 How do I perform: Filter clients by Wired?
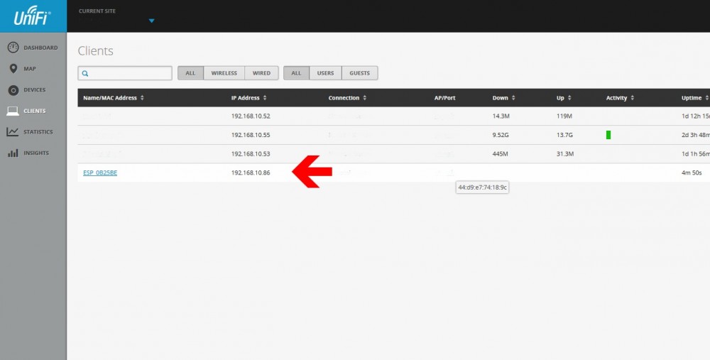click(x=261, y=73)
